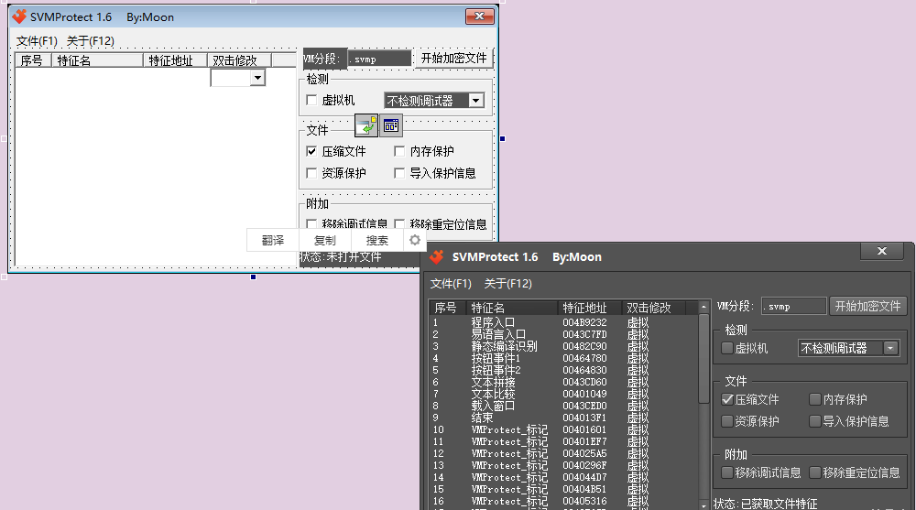Click SVMProtect logo in dark window title
The height and width of the screenshot is (510, 916).
pos(437,256)
